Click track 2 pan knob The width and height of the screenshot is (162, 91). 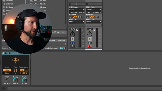click(90, 34)
